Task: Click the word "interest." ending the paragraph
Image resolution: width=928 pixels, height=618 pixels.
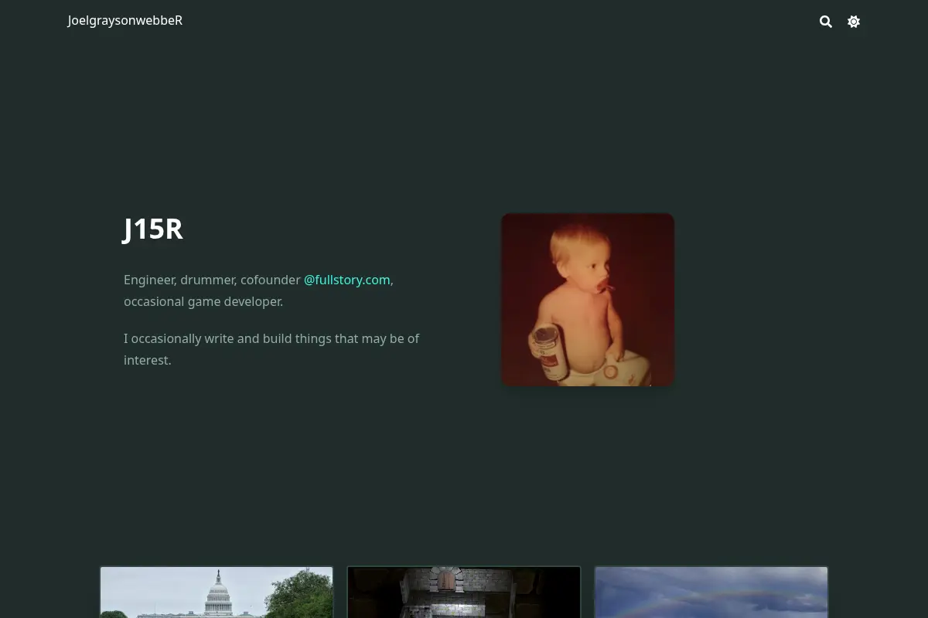Action: 148,360
